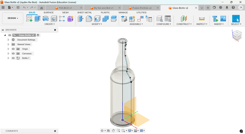The image size is (245, 134).
Task: Click the Save icon
Action: [18, 7]
